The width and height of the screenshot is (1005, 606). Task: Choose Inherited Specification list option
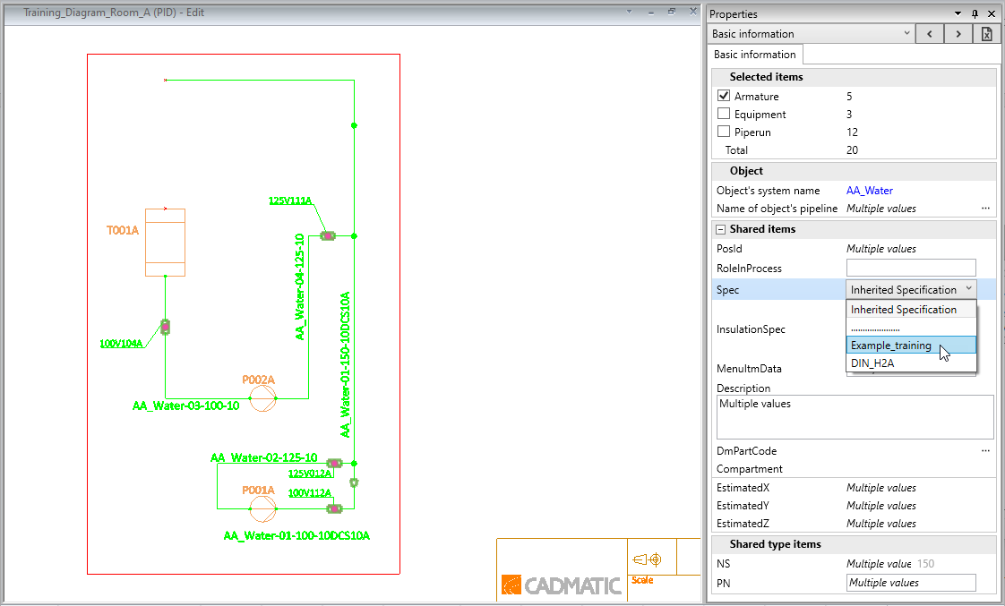[x=911, y=310]
